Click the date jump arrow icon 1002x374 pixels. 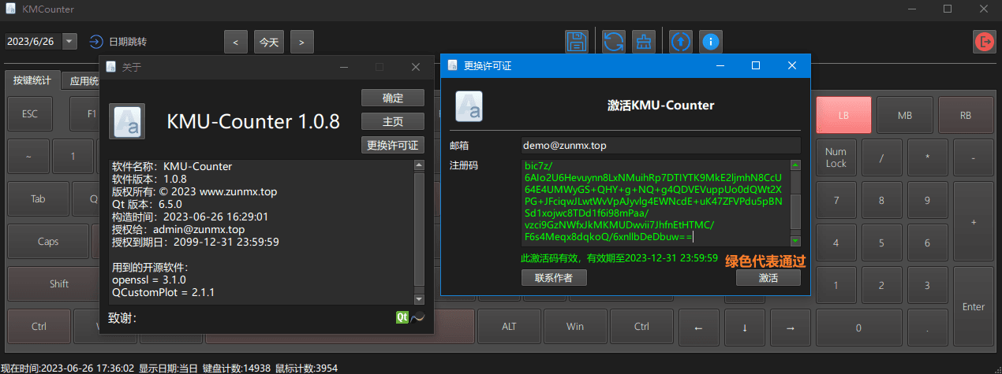pos(96,41)
